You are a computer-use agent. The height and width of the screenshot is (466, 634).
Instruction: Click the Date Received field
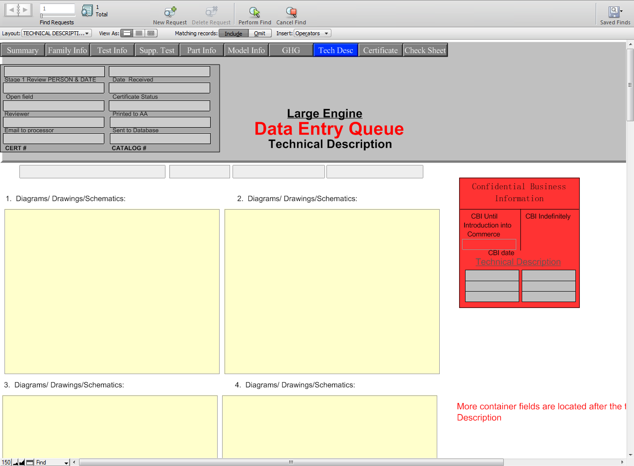[159, 72]
